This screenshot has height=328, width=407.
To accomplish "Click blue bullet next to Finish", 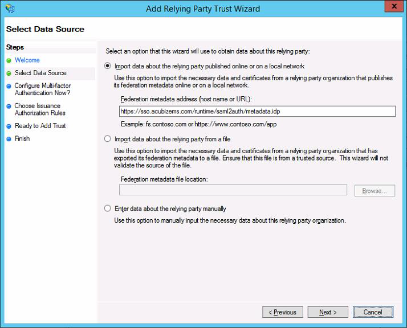I will click(x=9, y=139).
